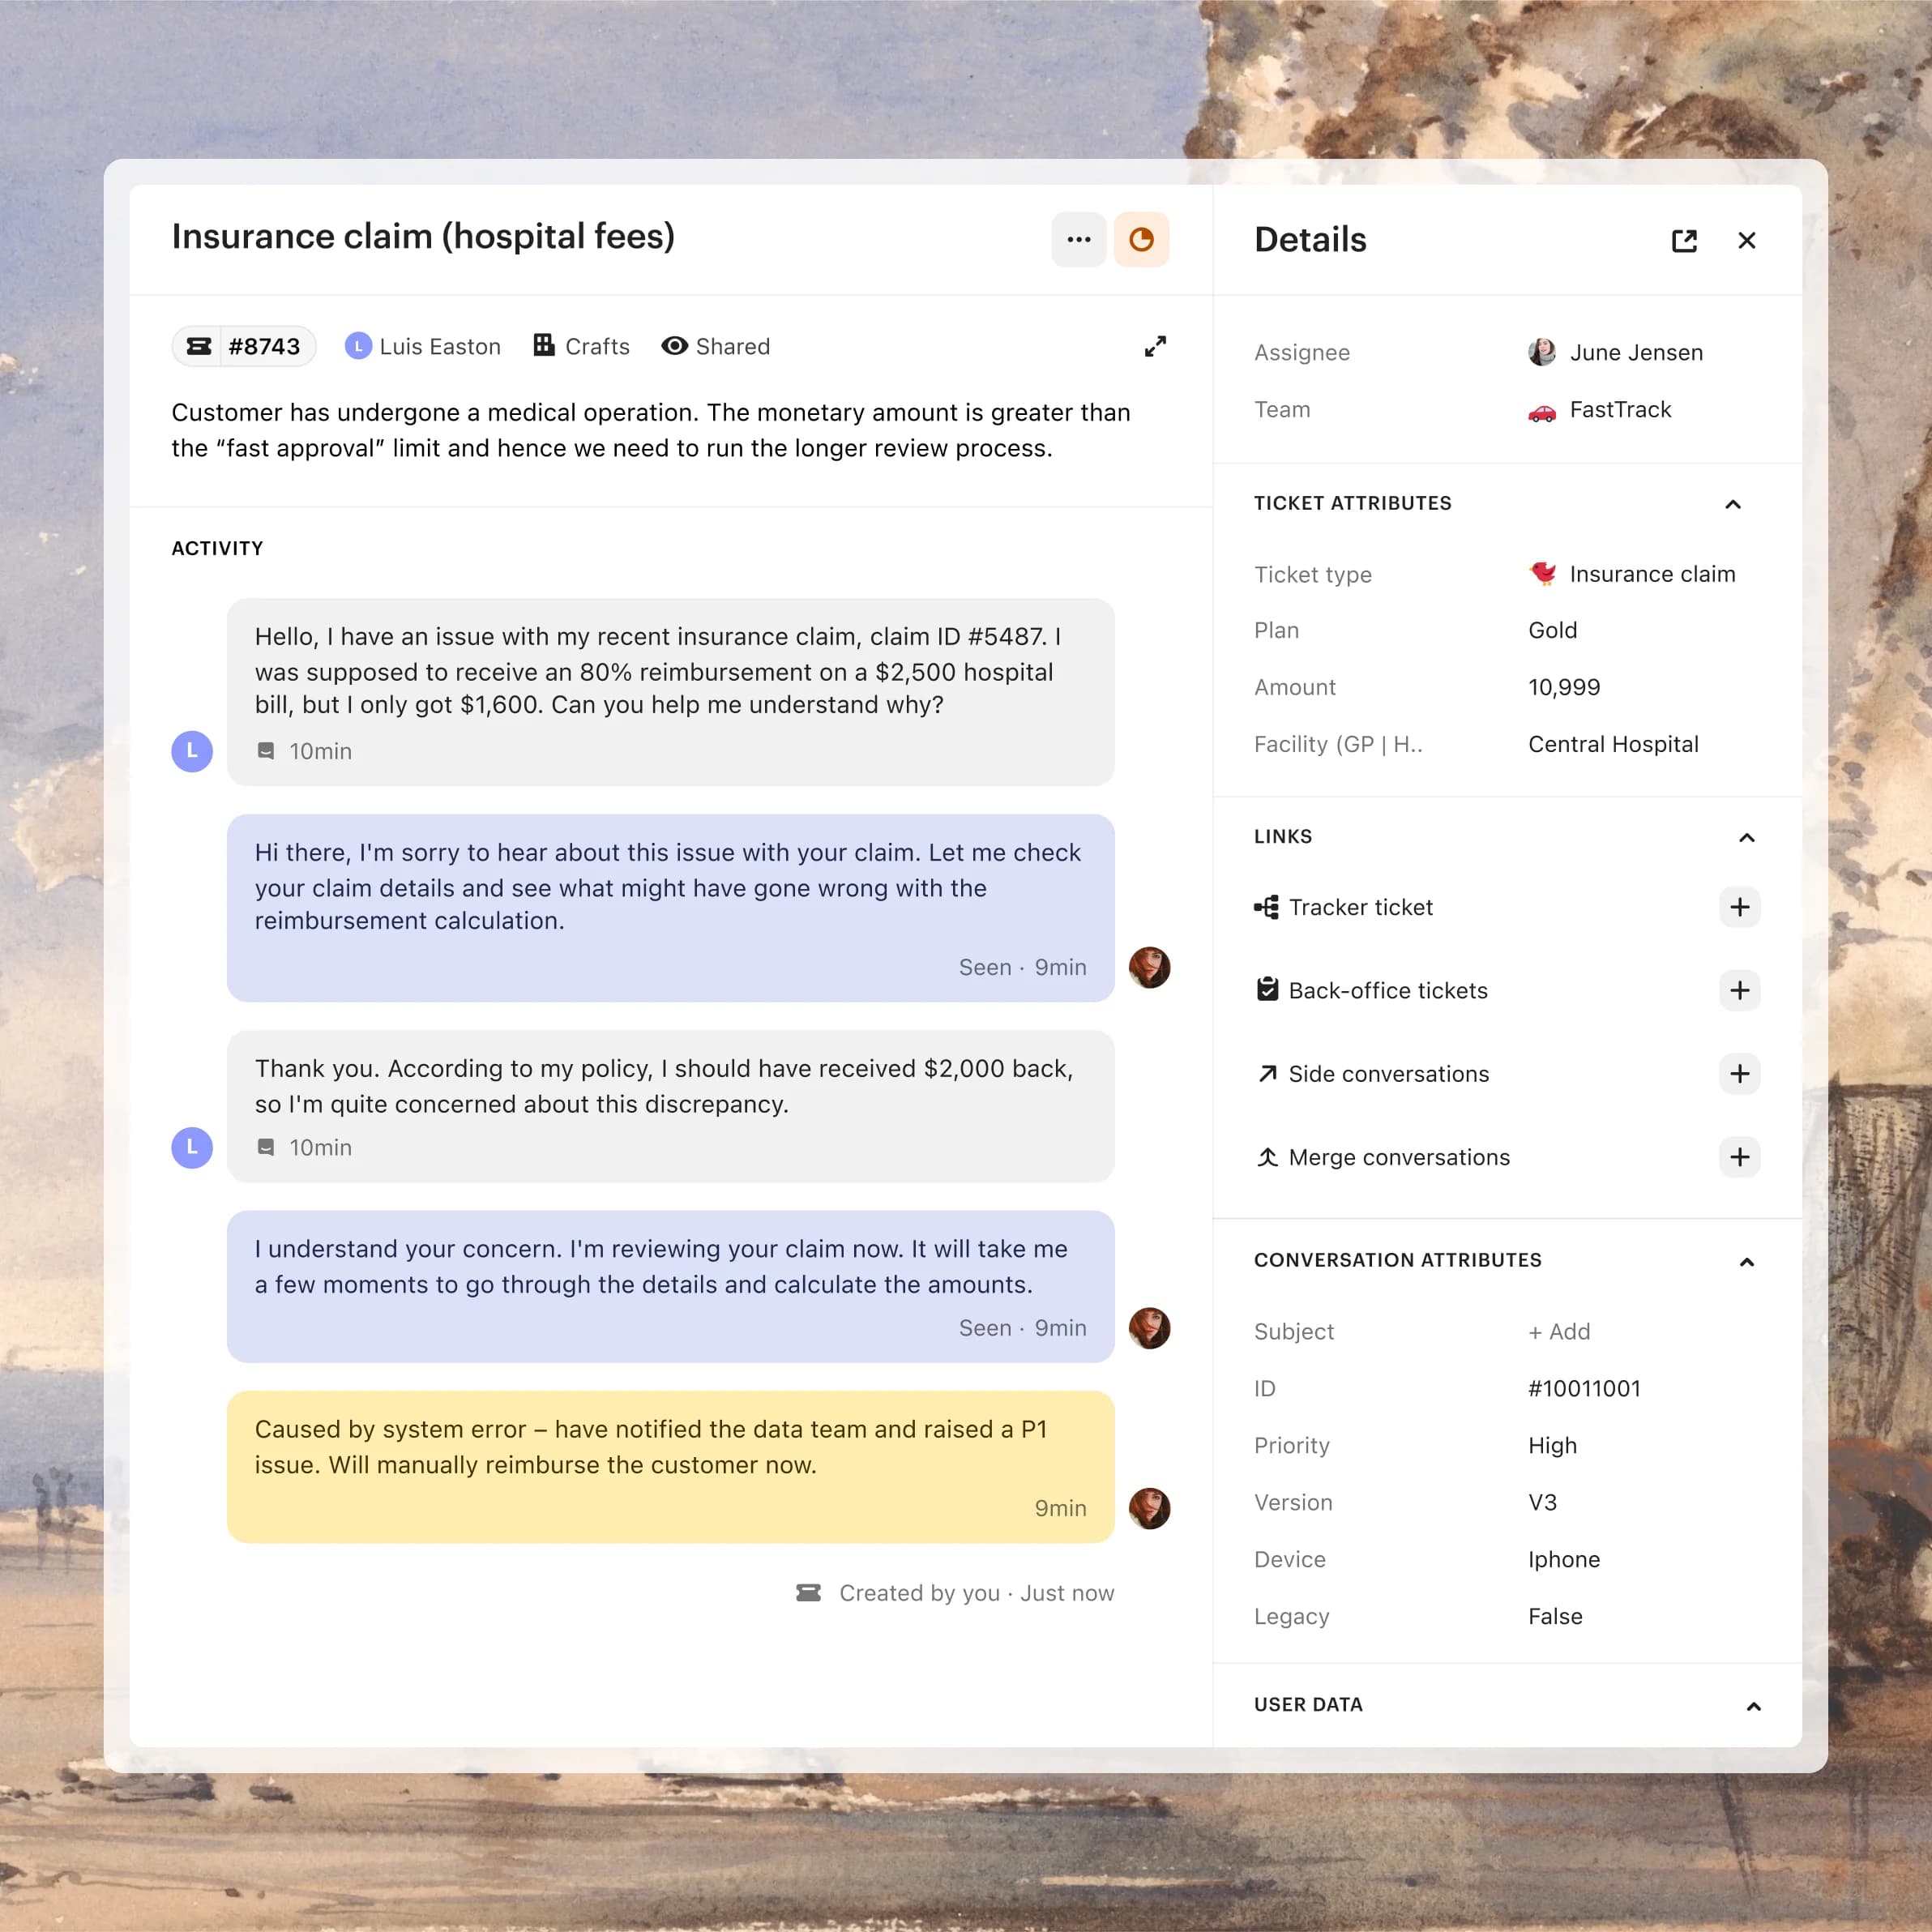
Task: Click the Shared eye icon on the ticket
Action: point(675,345)
